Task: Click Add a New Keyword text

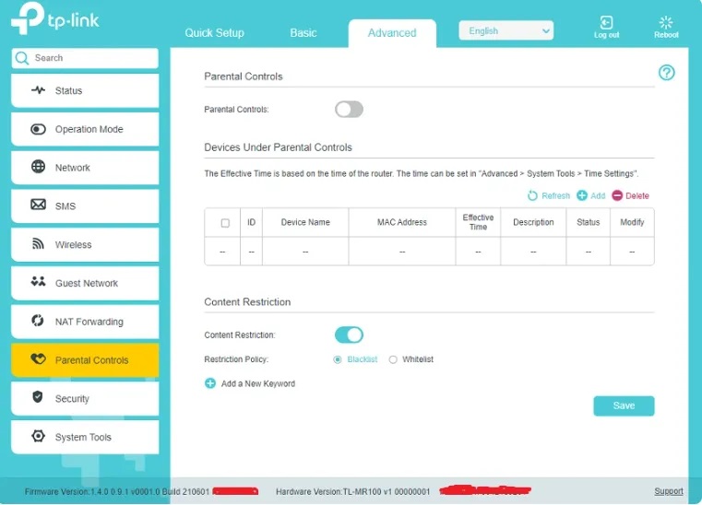Action: coord(258,383)
